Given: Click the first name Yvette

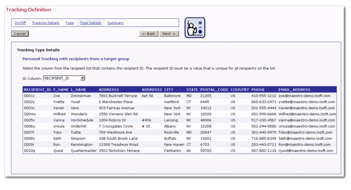Looking at the screenshot, I should 59,102.
